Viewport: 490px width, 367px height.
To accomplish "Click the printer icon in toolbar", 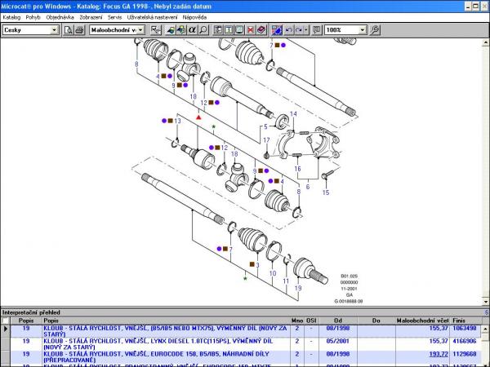I will [x=80, y=30].
